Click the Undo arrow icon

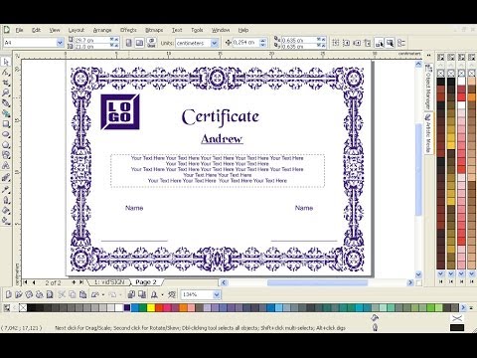click(x=95, y=294)
